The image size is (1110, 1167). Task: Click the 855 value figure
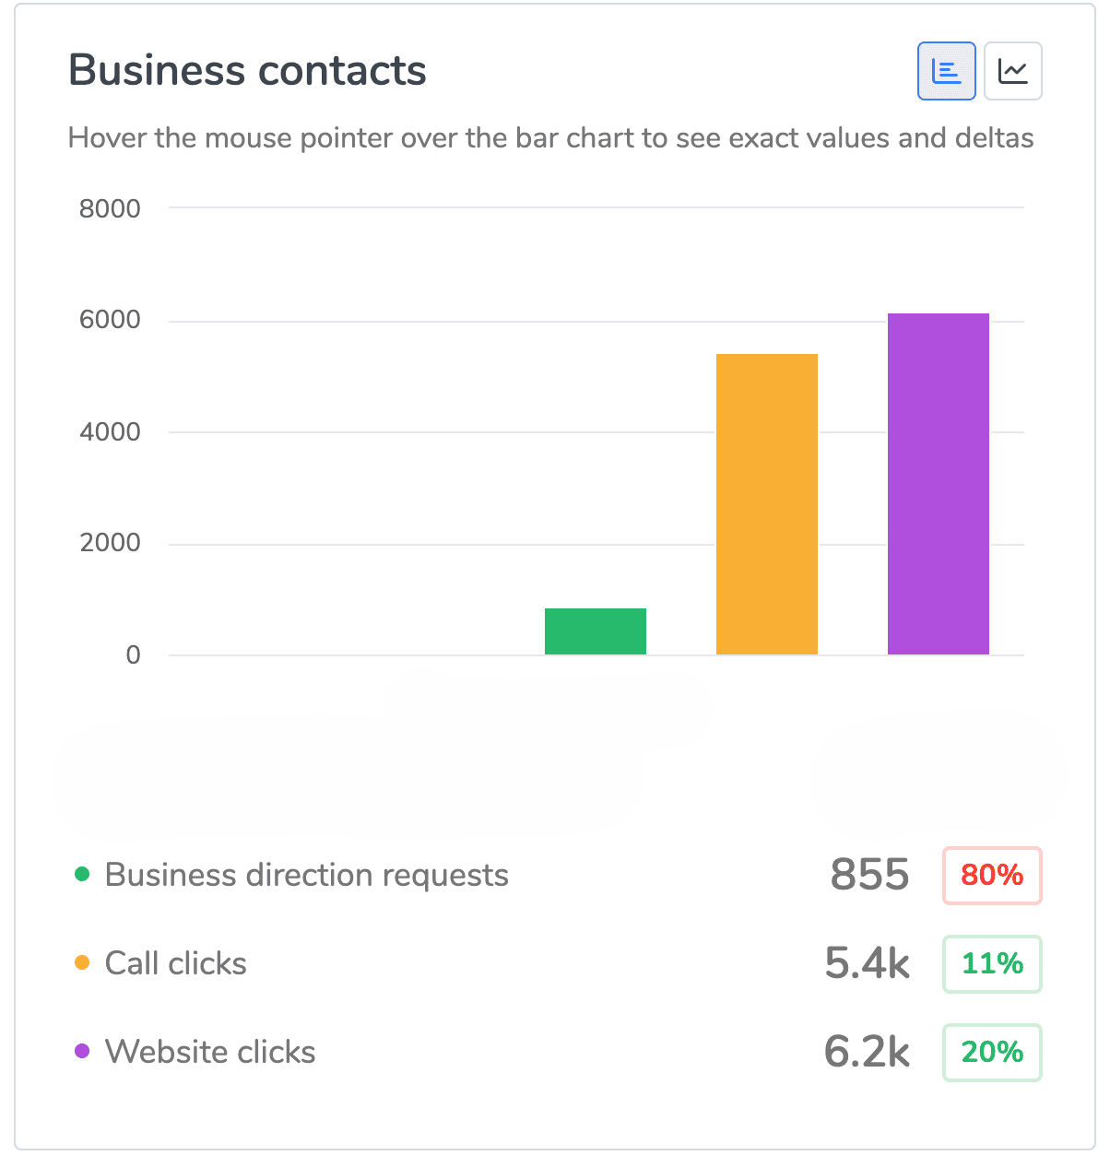coord(869,875)
